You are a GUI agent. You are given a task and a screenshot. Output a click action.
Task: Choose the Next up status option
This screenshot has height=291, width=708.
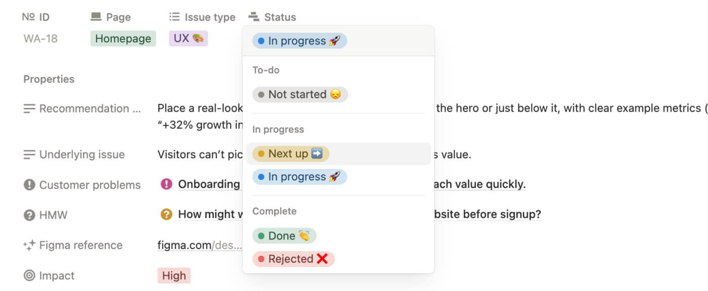291,154
